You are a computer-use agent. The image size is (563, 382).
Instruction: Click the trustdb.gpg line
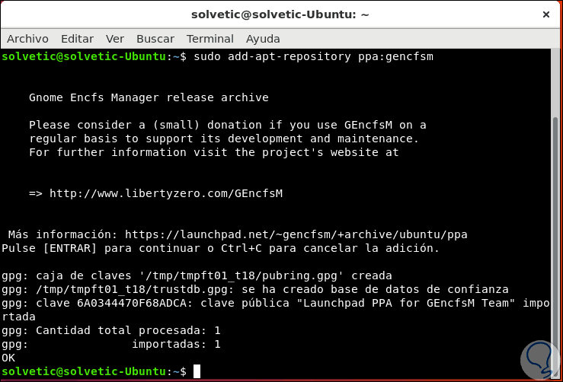coord(255,289)
